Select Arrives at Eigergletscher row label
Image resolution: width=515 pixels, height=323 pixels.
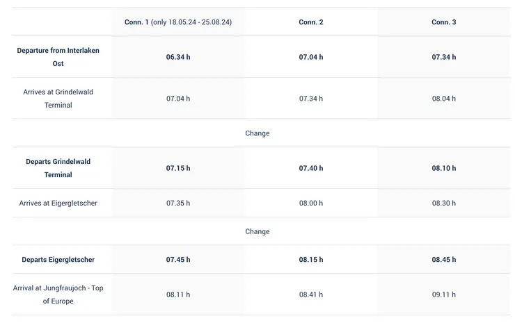(x=58, y=204)
